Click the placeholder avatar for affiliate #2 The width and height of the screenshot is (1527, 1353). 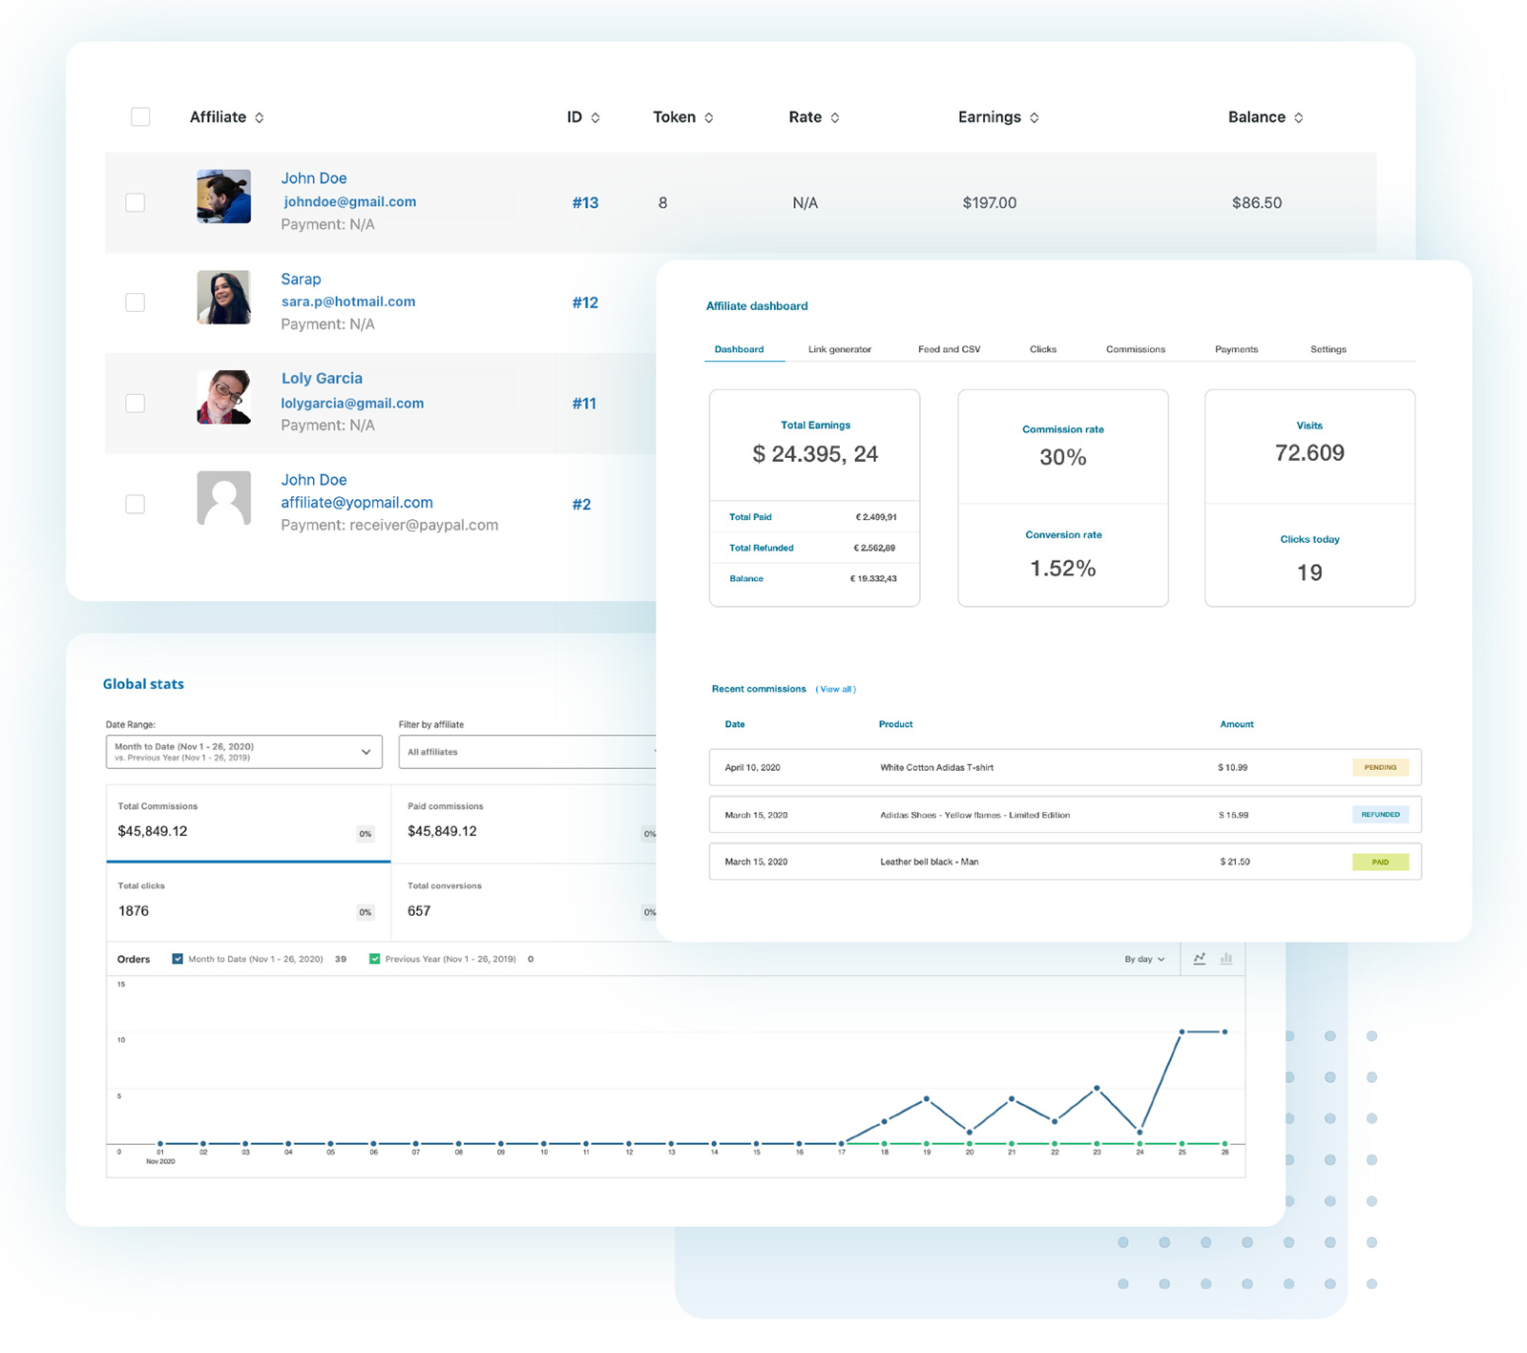pyautogui.click(x=223, y=498)
